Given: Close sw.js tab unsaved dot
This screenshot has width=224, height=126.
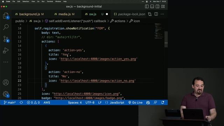Looking at the screenshot, I should [107, 14].
